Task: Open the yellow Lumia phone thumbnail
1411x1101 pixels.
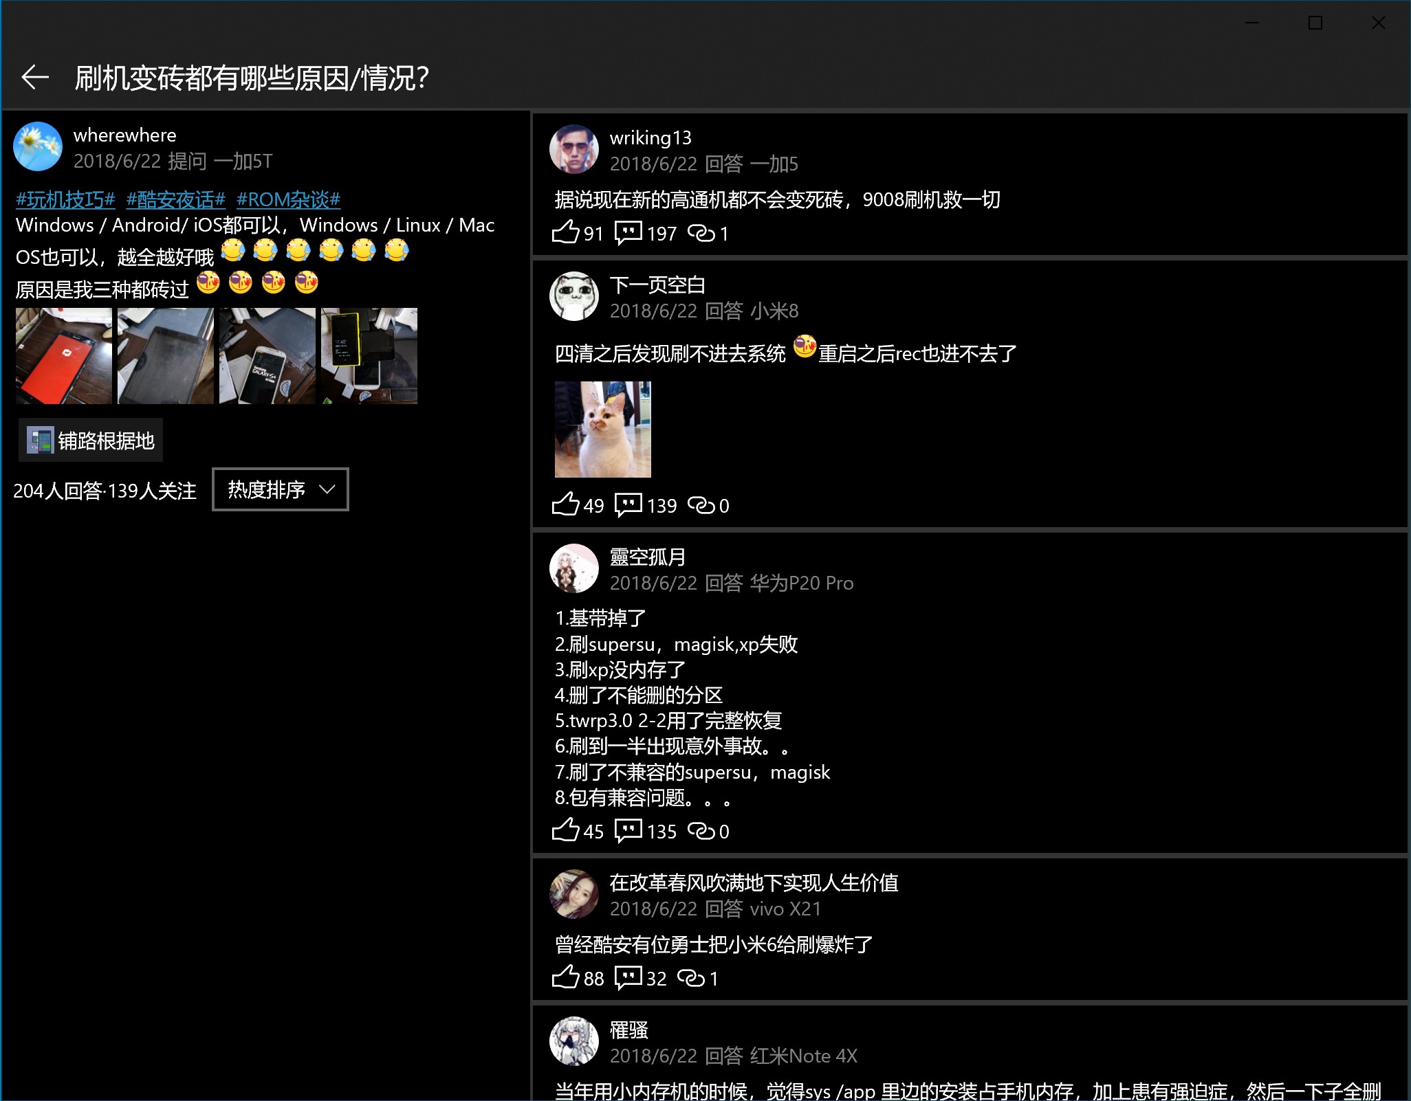Action: click(x=369, y=355)
